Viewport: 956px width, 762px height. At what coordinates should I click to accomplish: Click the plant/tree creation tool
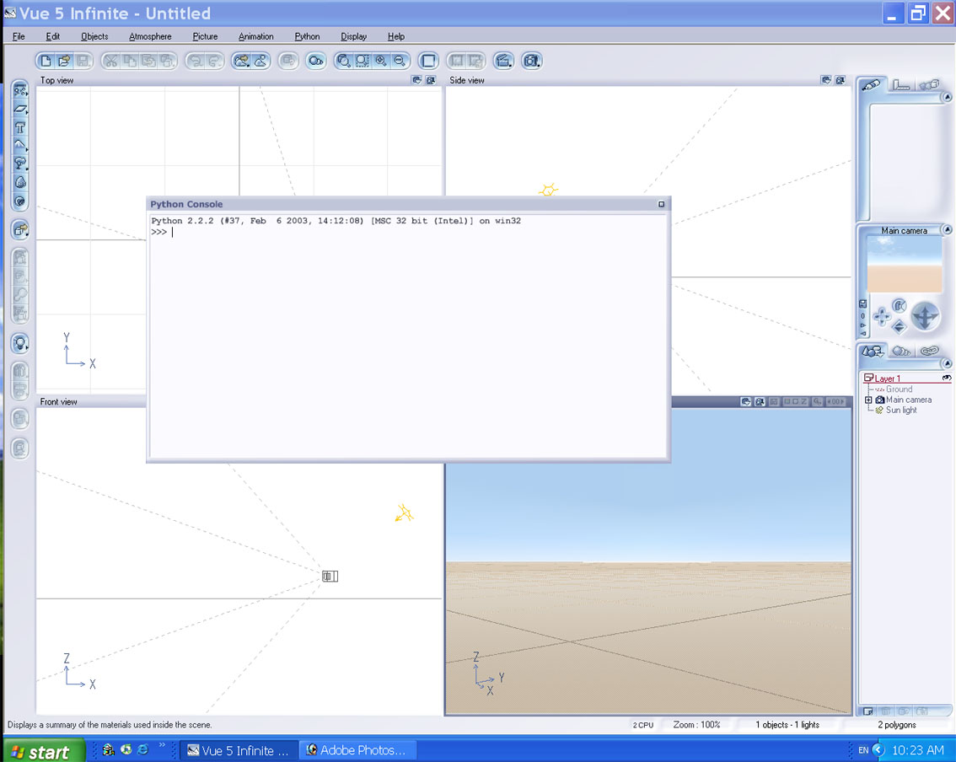(20, 164)
